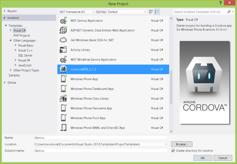Click the Name input field
Screen dimensions: 237x164
[101, 138]
